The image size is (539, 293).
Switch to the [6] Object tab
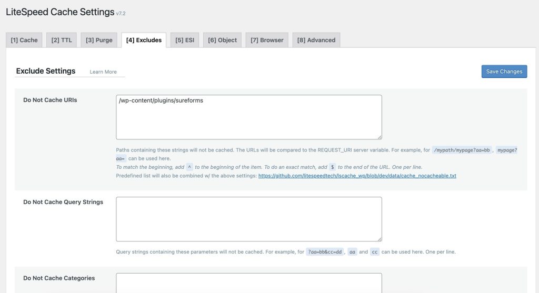pos(222,40)
